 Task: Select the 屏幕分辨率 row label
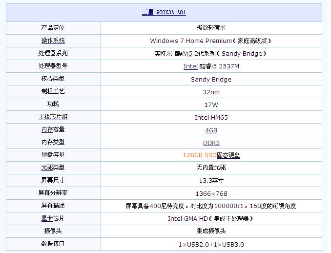click(53, 193)
